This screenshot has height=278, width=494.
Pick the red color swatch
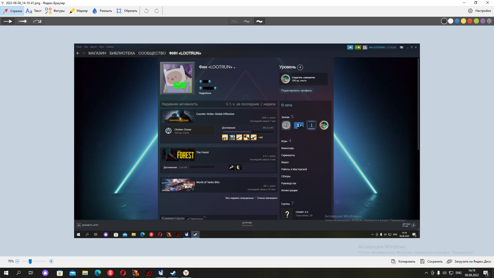pos(470,21)
